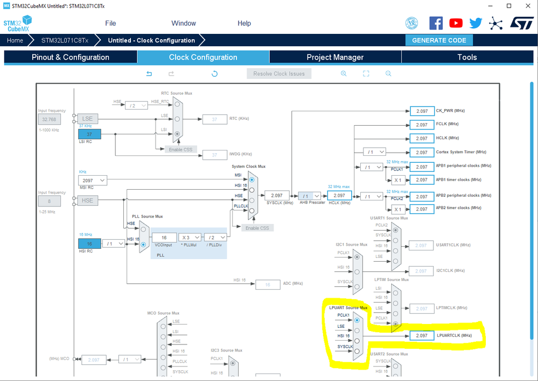The image size is (538, 381).
Task: Click the undo arrow icon in toolbar
Action: click(x=149, y=74)
